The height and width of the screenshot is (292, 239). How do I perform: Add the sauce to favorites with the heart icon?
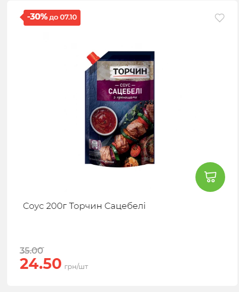(220, 18)
